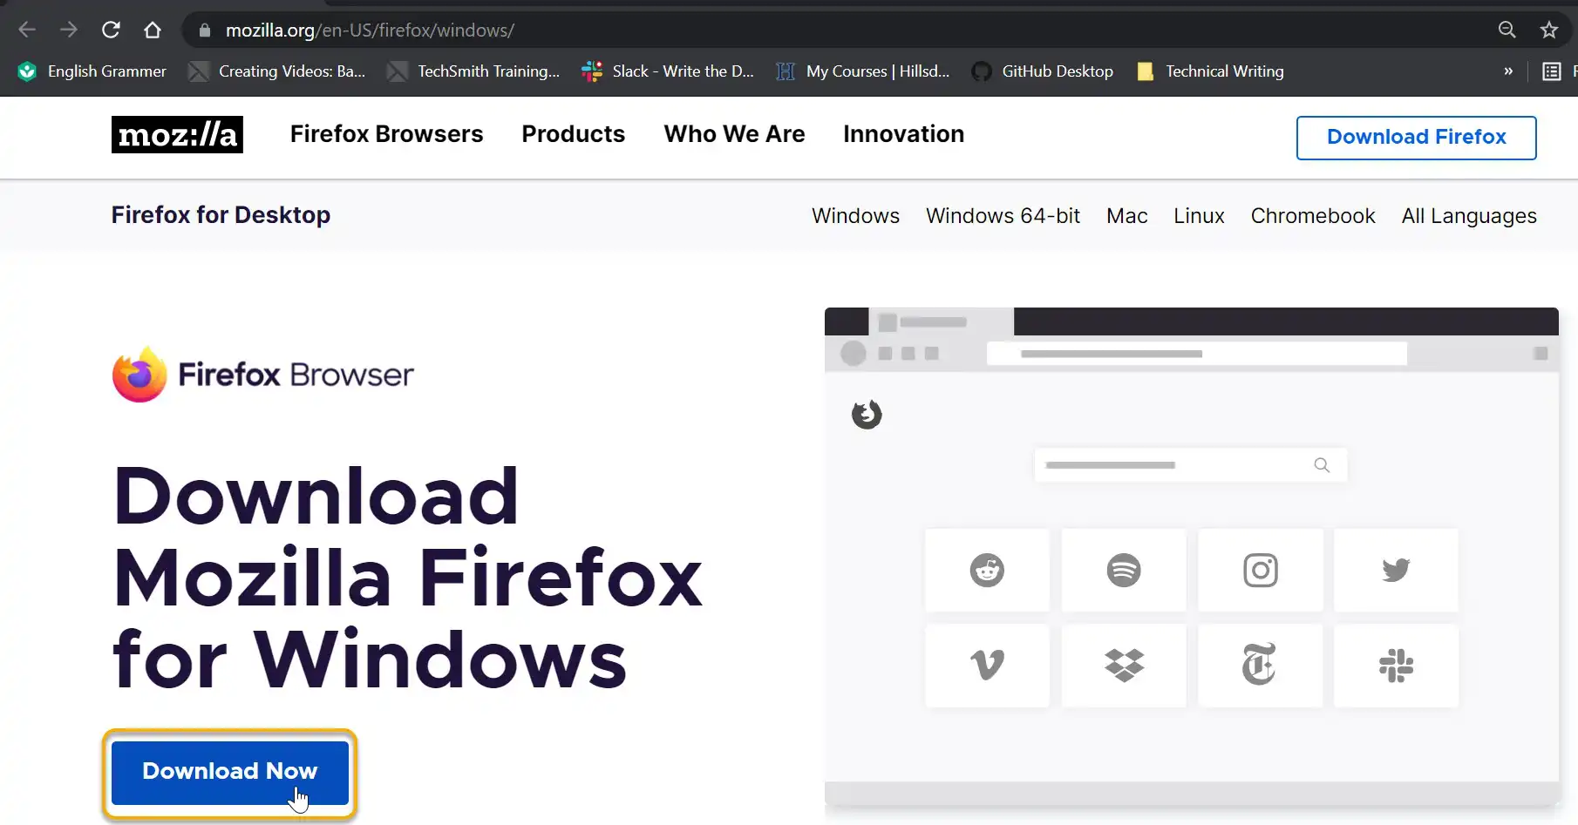Image resolution: width=1578 pixels, height=825 pixels.
Task: Open the Who We Are menu
Action: [734, 134]
